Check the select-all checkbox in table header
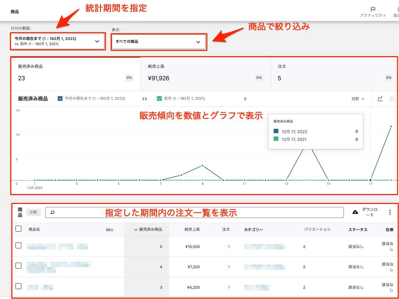The height and width of the screenshot is (299, 399). pos(18,229)
